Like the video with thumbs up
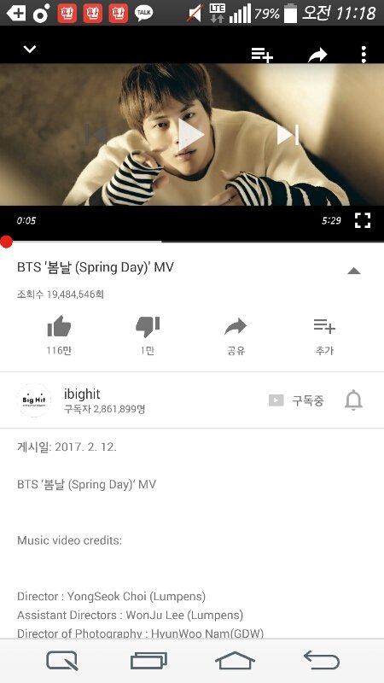Image resolution: width=384 pixels, height=683 pixels. (59, 336)
